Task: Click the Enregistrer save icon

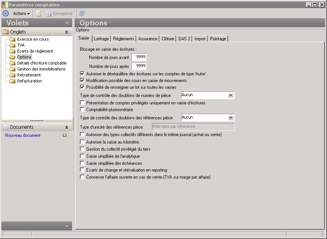Action: pyautogui.click(x=49, y=14)
